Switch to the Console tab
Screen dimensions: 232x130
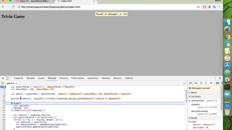(x=30, y=78)
